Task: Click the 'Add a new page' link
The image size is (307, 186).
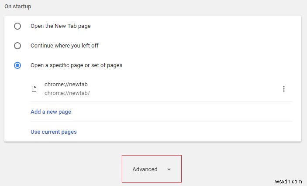Action: [51, 112]
